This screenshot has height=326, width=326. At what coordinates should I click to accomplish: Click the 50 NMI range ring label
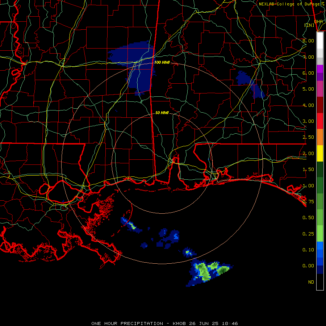click(162, 113)
